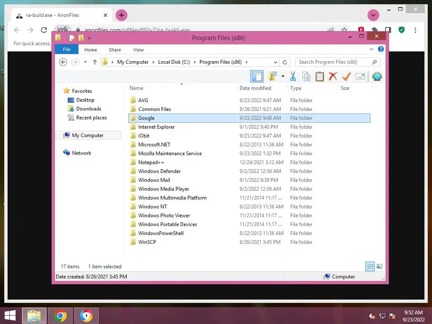The image size is (432, 324).
Task: Reload the browser page
Action: (x=44, y=30)
